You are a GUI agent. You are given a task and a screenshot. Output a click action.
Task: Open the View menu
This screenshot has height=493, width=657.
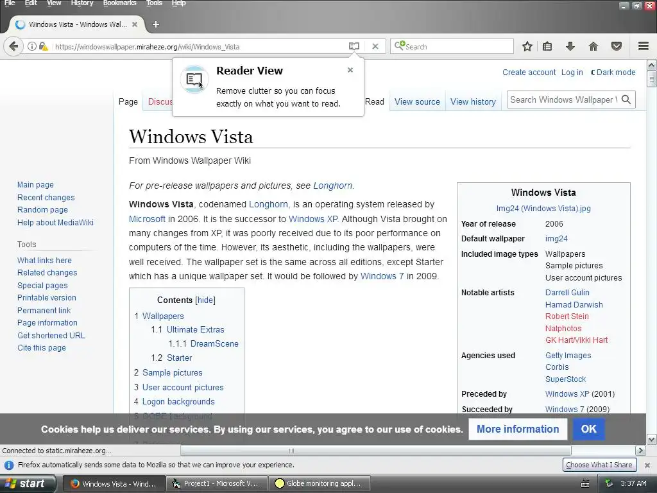(54, 3)
